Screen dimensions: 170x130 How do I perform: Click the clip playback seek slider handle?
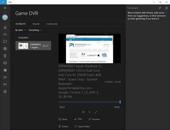tap(120, 102)
